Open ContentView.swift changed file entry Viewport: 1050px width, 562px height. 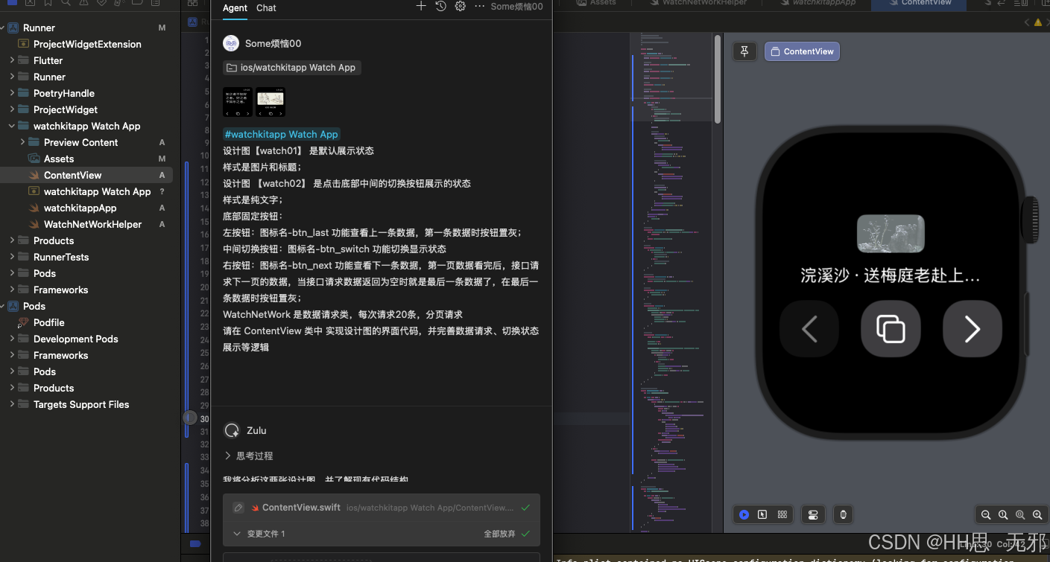coord(382,508)
